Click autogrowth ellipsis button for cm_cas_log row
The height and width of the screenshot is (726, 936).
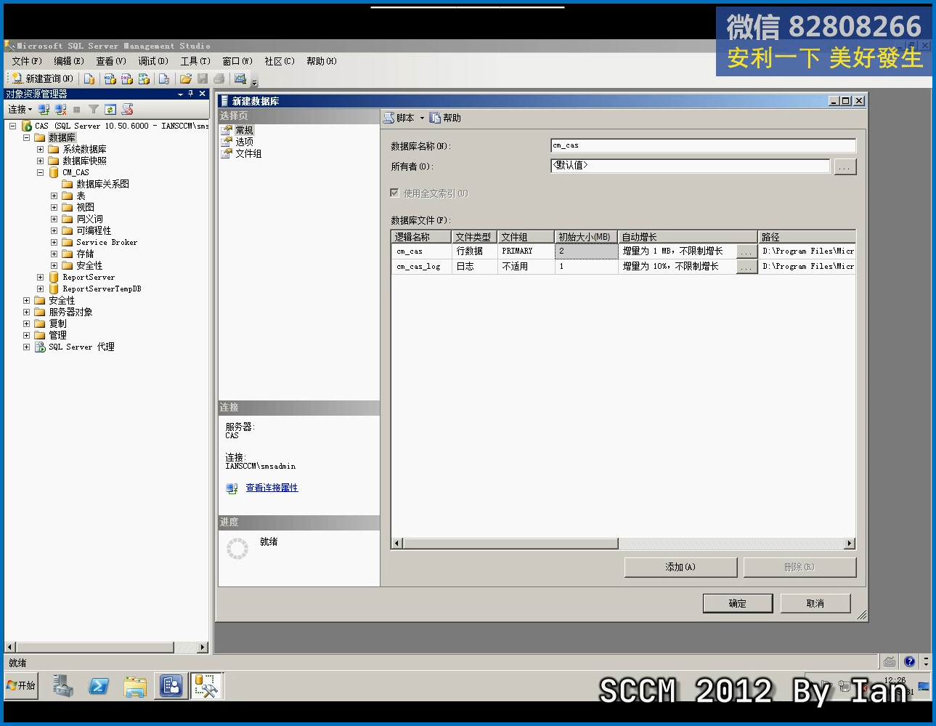pyautogui.click(x=746, y=267)
